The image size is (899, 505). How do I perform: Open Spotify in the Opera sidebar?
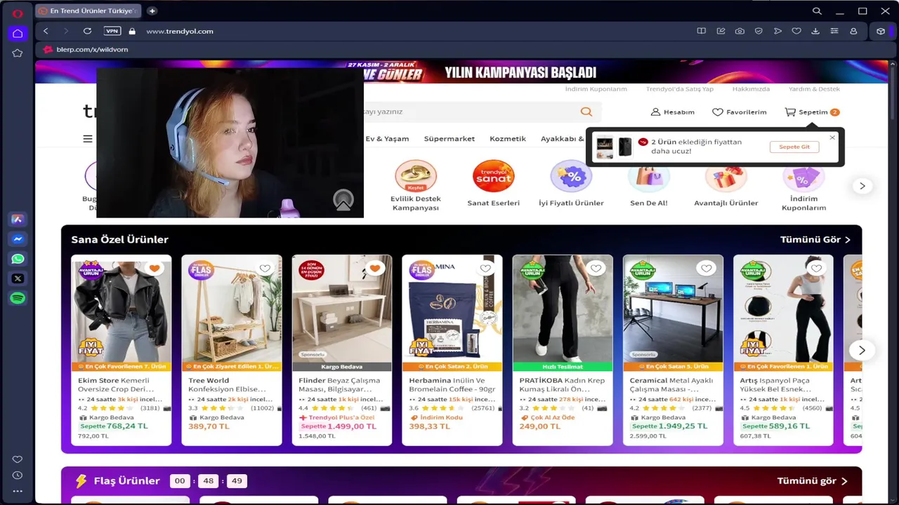[18, 298]
